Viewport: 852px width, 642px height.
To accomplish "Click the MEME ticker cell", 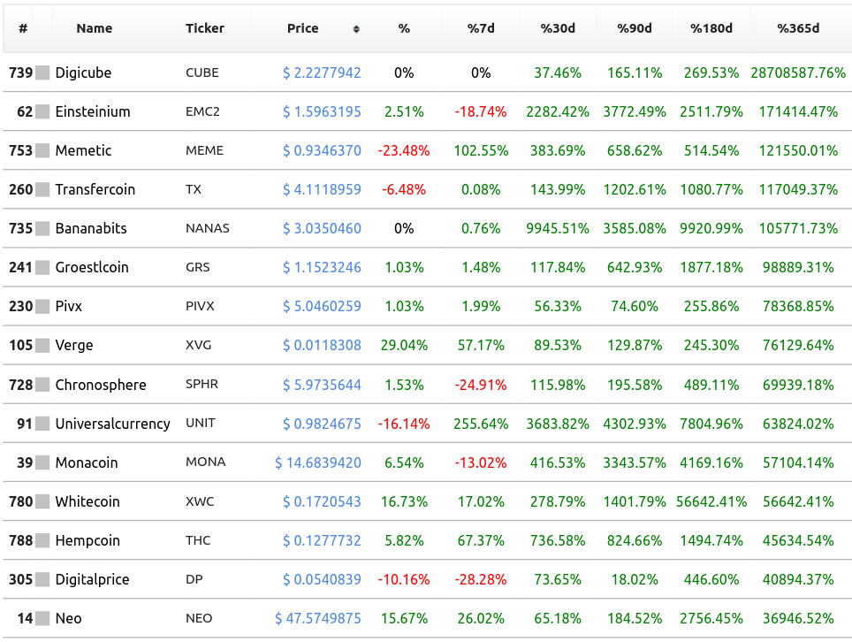I will pos(204,150).
